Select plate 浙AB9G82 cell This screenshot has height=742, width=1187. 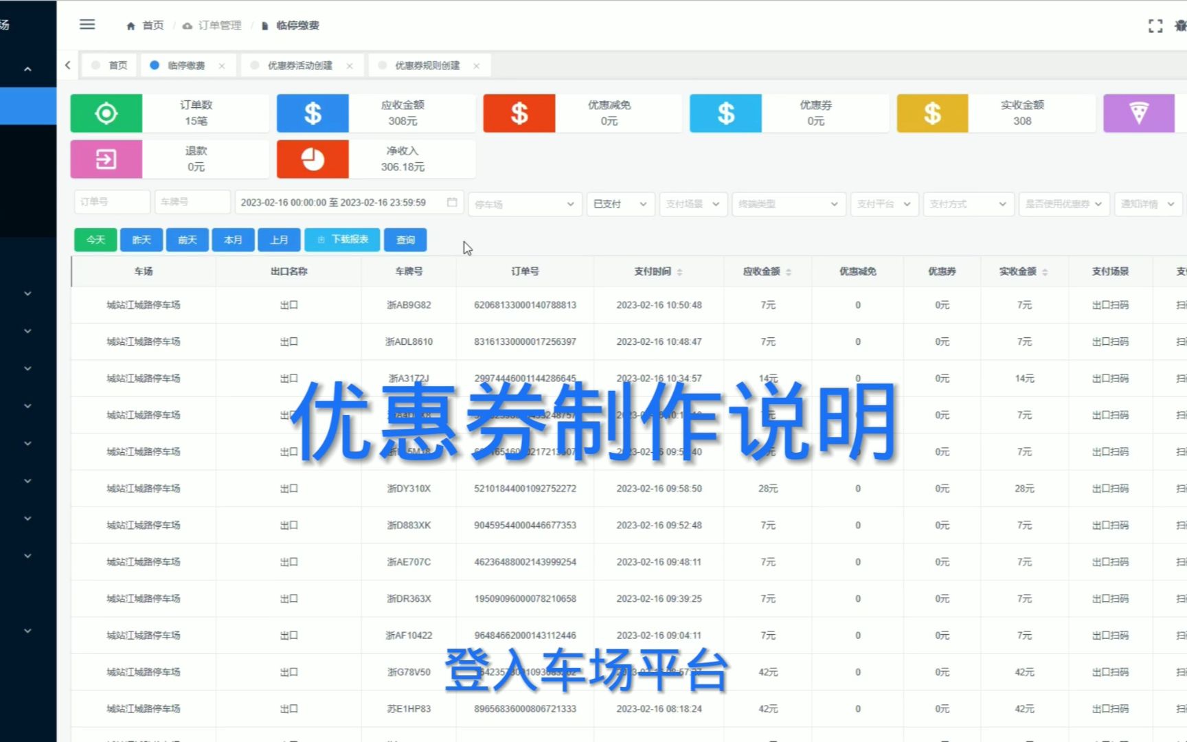pos(409,305)
